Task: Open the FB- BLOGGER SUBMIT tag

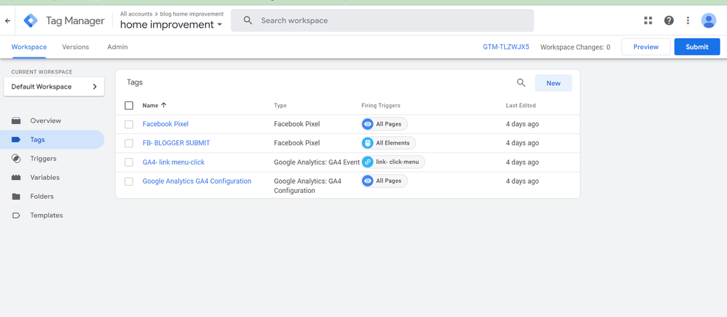Action: point(176,143)
